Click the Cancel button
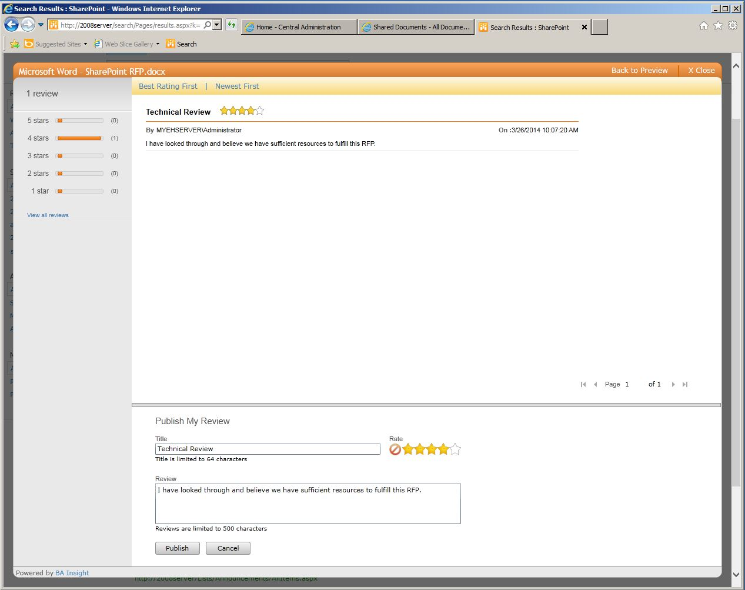 [x=228, y=548]
